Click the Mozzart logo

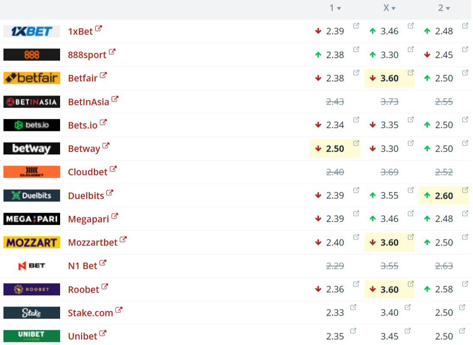point(32,242)
